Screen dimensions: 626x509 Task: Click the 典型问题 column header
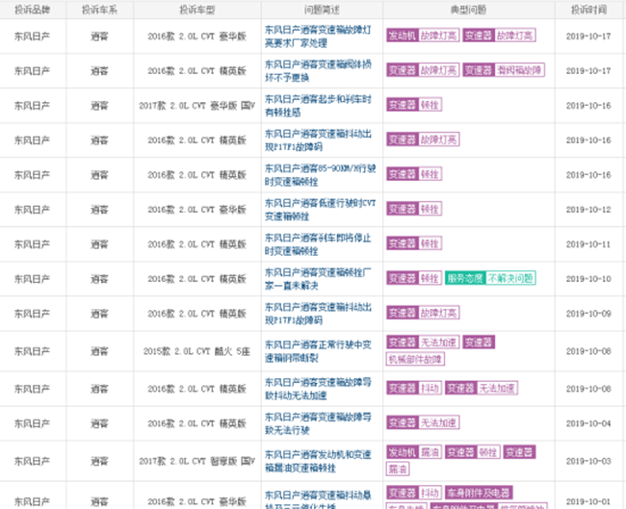click(468, 10)
